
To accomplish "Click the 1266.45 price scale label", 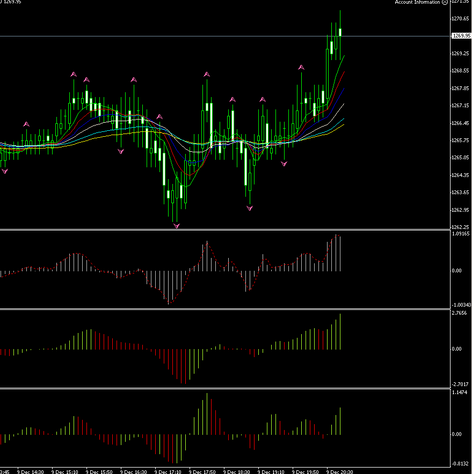I will (461, 123).
